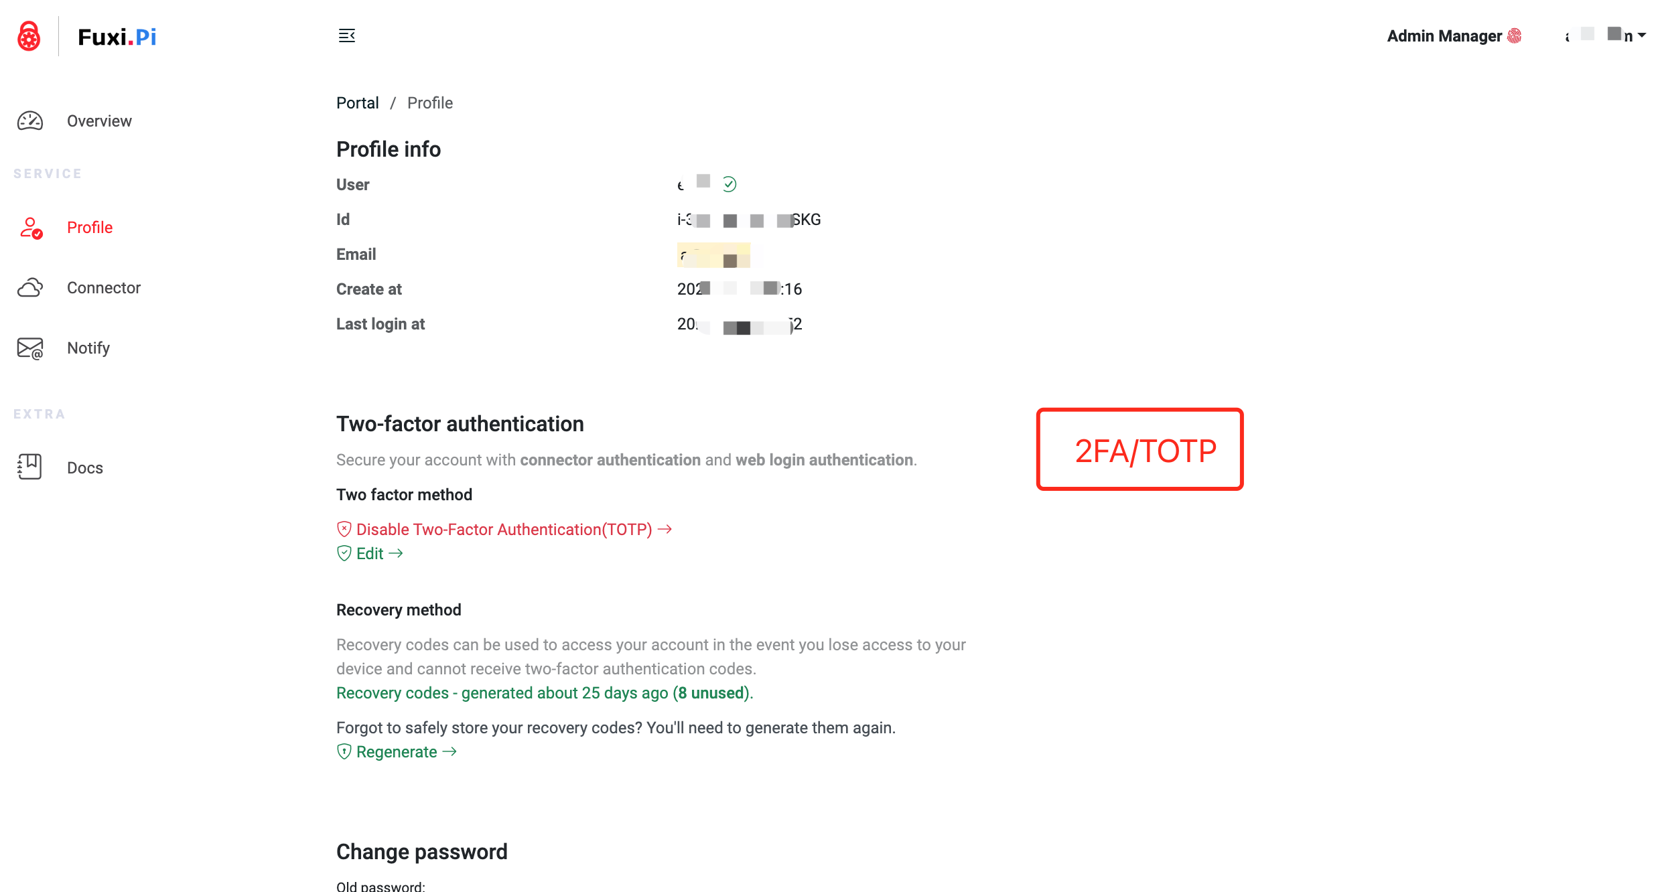
Task: Click the Fuxi.Pi red lock logo
Action: coord(29,36)
